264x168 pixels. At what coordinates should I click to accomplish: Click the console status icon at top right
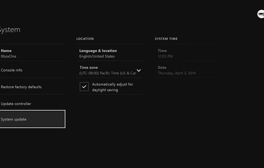tap(261, 14)
